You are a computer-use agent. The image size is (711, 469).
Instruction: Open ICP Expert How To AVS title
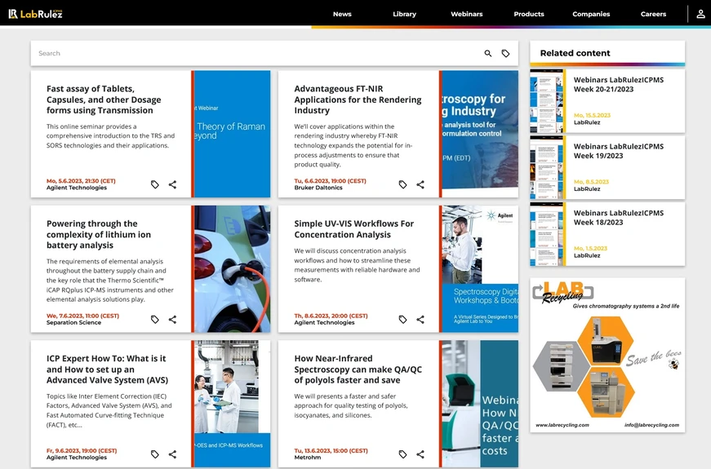coord(107,369)
